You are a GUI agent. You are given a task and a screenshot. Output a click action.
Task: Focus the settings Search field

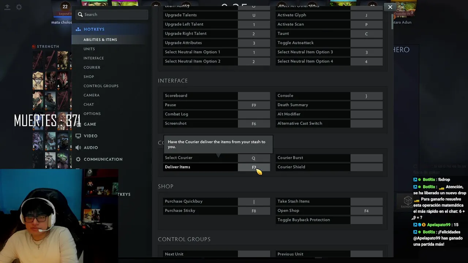tap(112, 15)
